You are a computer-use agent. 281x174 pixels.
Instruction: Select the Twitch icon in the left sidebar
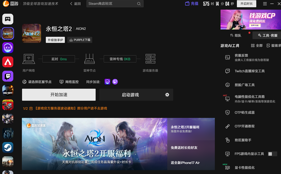pos(8,76)
